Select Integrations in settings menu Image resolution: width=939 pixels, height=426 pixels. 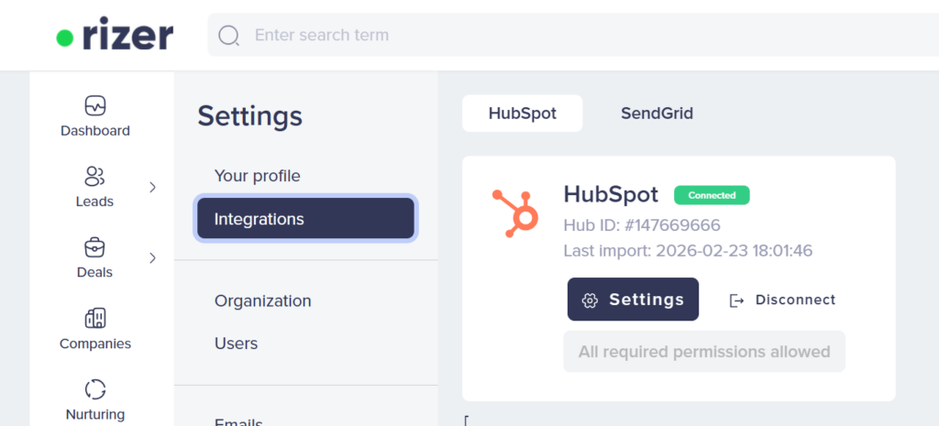(305, 219)
